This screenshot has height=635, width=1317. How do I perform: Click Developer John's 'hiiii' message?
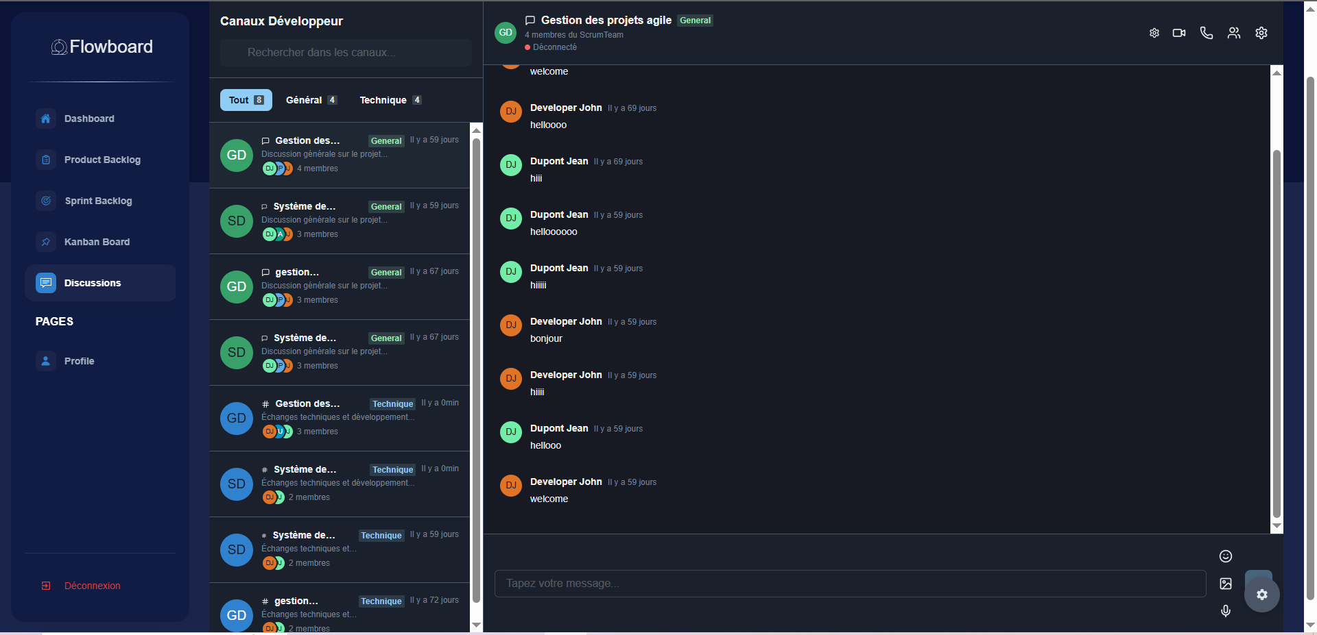(x=537, y=393)
